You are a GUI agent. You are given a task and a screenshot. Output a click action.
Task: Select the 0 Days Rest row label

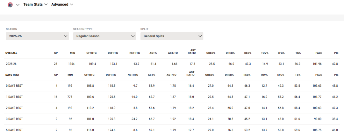tap(14, 86)
